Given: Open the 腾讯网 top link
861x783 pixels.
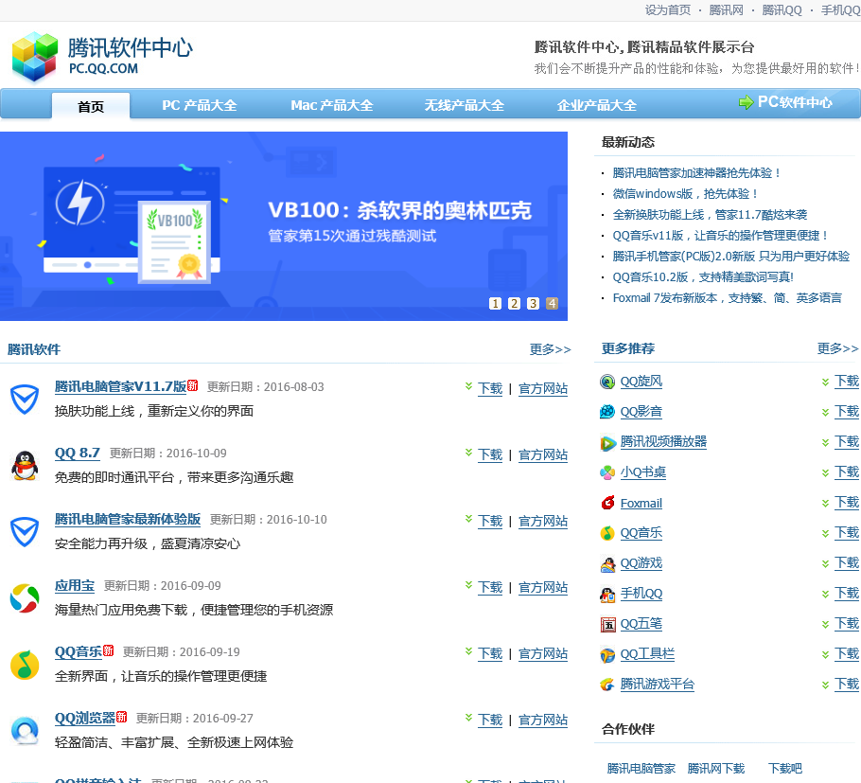Looking at the screenshot, I should click(726, 9).
